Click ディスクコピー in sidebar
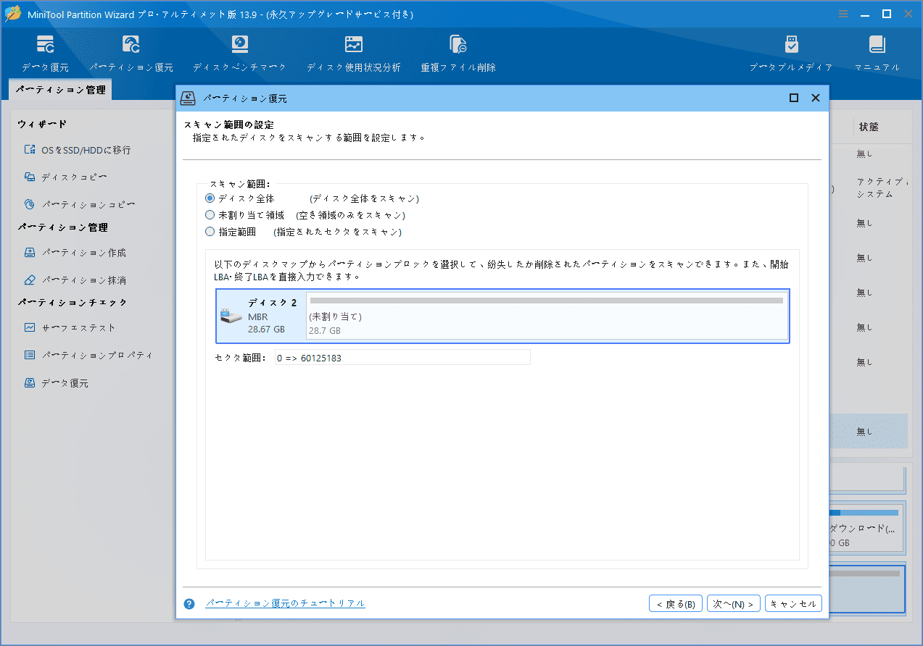 (66, 177)
